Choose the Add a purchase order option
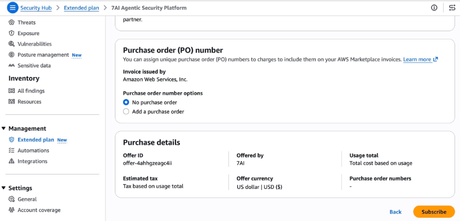 pyautogui.click(x=126, y=112)
